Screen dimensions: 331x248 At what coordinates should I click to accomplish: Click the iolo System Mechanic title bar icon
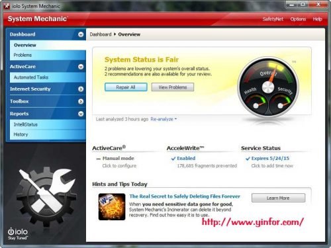coord(7,6)
